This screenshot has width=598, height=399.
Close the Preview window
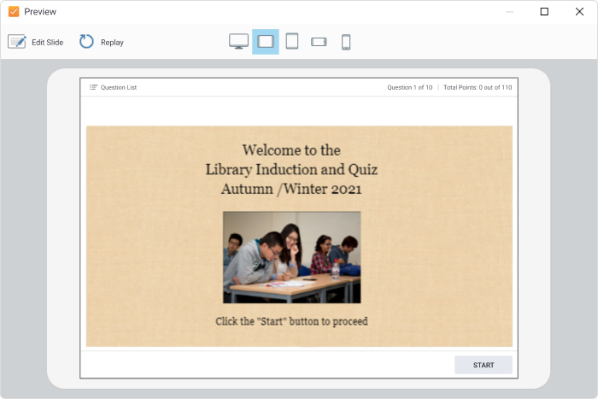tap(579, 12)
